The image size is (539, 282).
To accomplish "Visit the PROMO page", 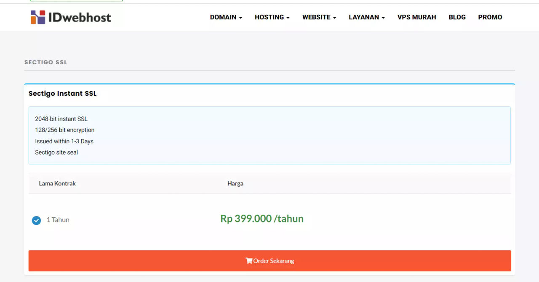I will tap(490, 17).
